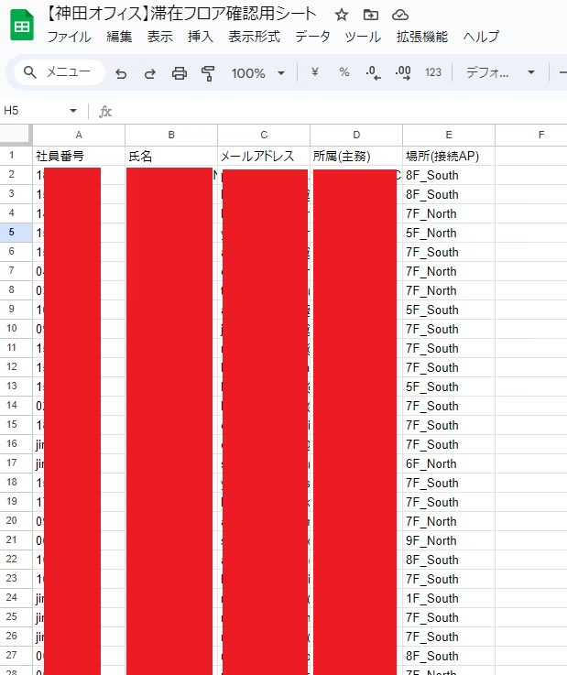Select 6F_North in row 17

pos(449,463)
